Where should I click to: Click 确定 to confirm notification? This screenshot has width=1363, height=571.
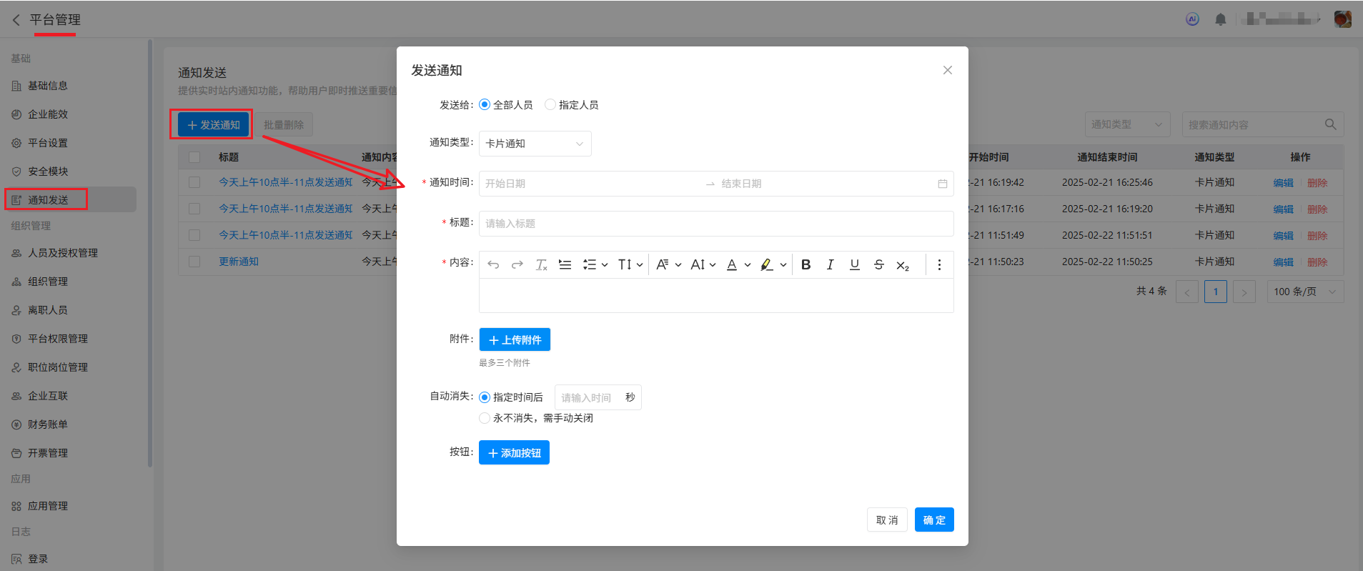(933, 520)
